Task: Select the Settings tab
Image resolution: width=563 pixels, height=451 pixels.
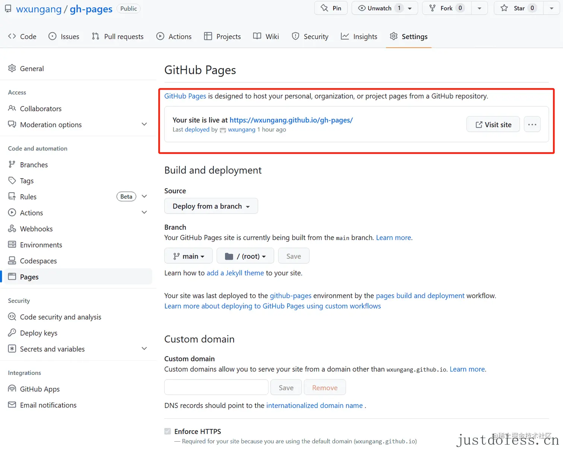Action: (x=409, y=36)
